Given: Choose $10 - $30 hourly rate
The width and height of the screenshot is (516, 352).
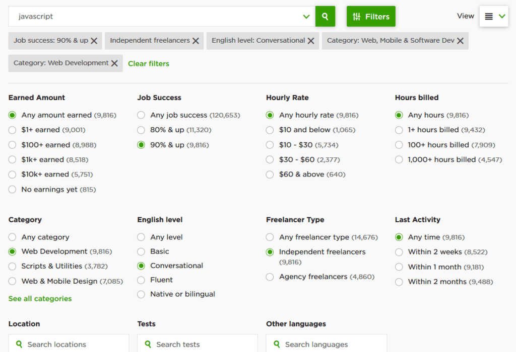Looking at the screenshot, I should (270, 145).
